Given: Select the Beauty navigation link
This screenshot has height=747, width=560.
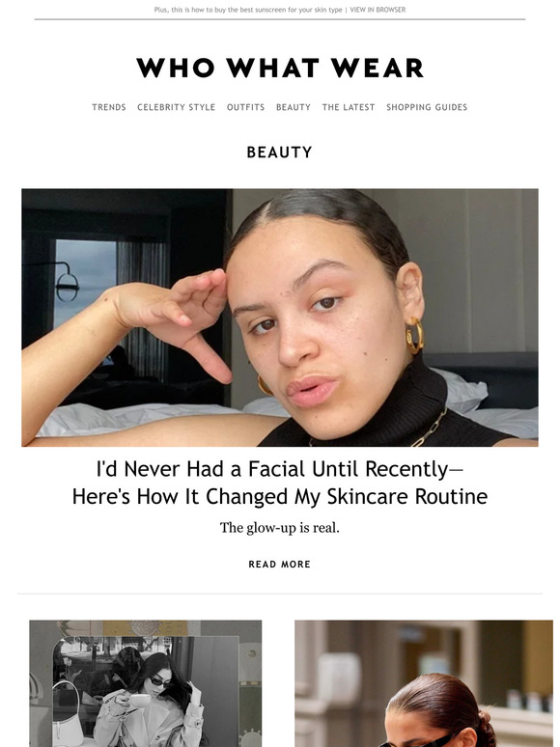Looking at the screenshot, I should [294, 107].
